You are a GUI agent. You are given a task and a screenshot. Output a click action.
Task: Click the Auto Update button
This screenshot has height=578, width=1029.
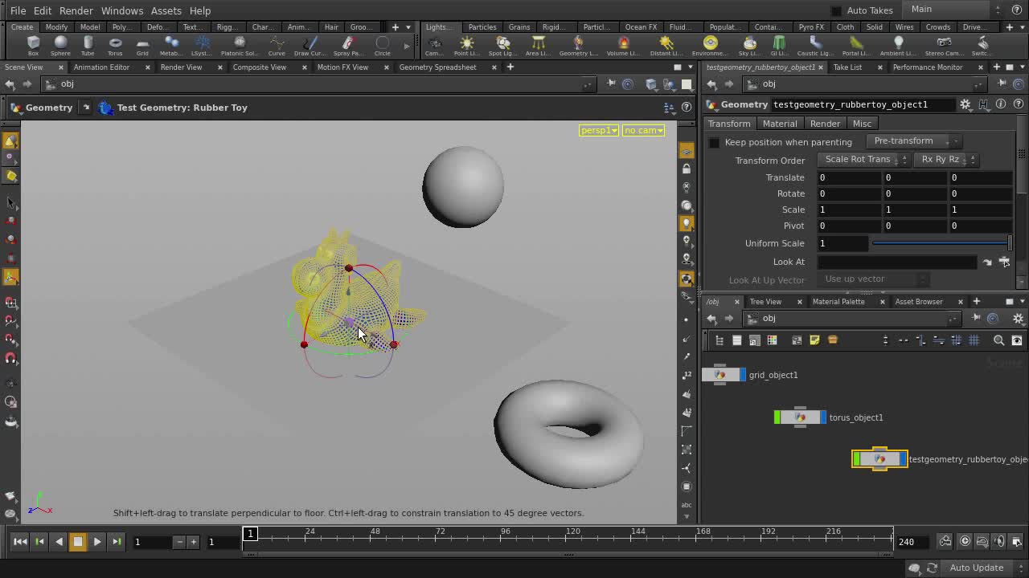977,568
